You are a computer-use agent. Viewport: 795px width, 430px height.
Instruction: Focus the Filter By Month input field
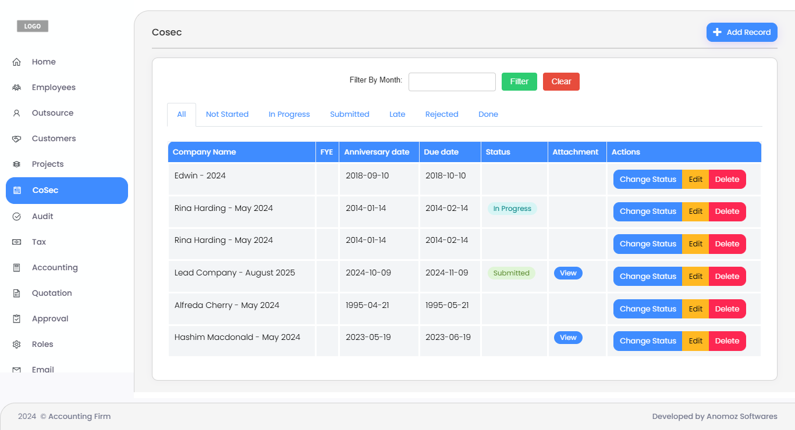tap(452, 82)
